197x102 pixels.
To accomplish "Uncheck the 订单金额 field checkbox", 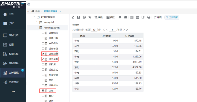I will click(x=43, y=59).
